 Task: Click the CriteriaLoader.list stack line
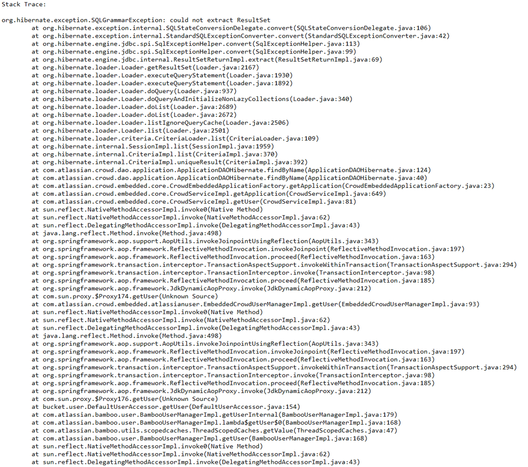[x=175, y=139]
